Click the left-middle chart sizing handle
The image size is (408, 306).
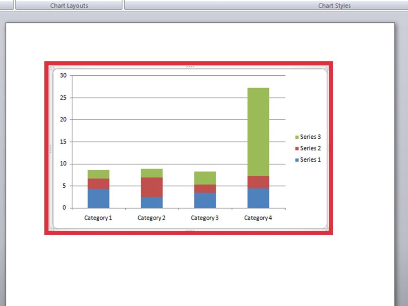[51, 149]
